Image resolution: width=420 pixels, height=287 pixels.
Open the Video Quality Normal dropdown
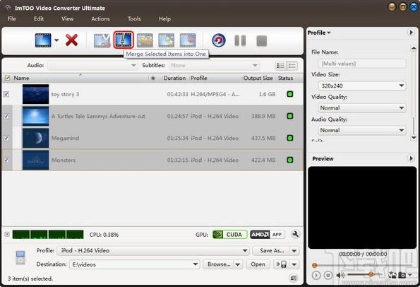(x=362, y=108)
